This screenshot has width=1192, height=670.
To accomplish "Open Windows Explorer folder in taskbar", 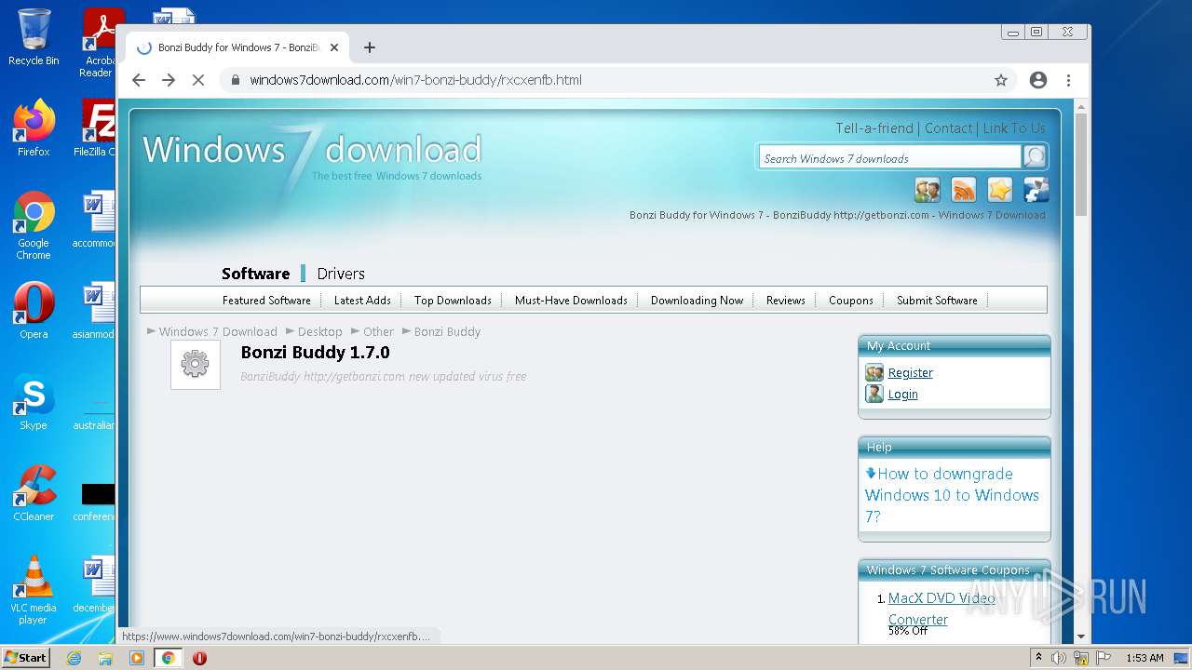I will click(105, 658).
